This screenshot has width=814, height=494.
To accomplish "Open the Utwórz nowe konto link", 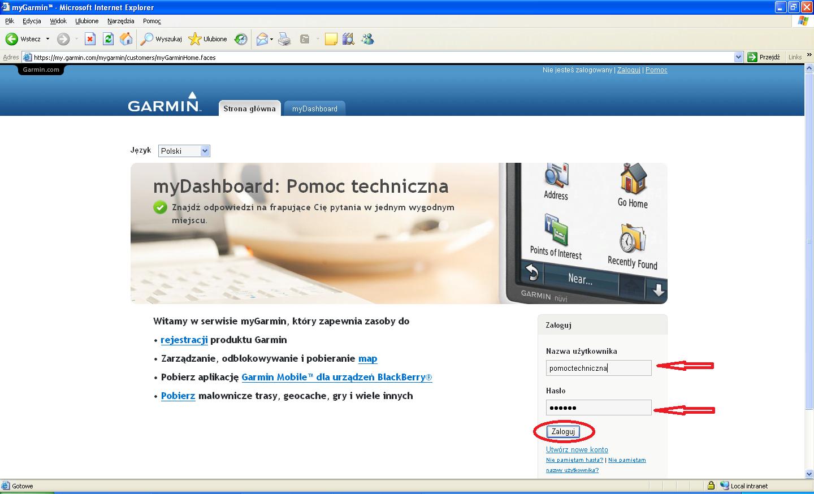I will coord(577,450).
